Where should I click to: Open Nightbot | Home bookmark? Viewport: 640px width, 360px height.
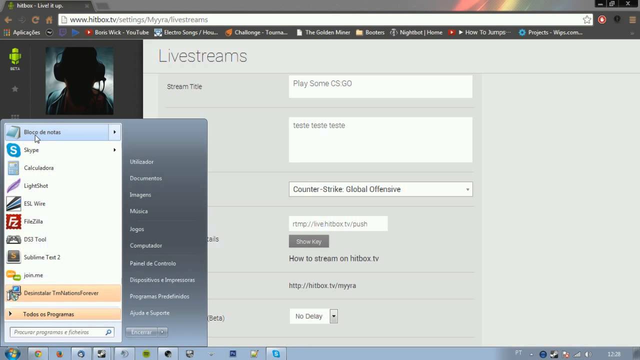click(416, 32)
